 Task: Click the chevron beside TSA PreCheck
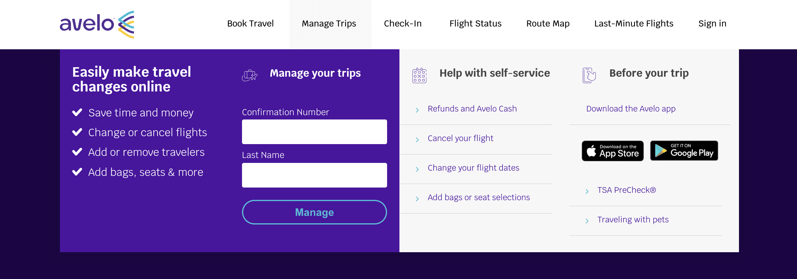click(x=587, y=191)
